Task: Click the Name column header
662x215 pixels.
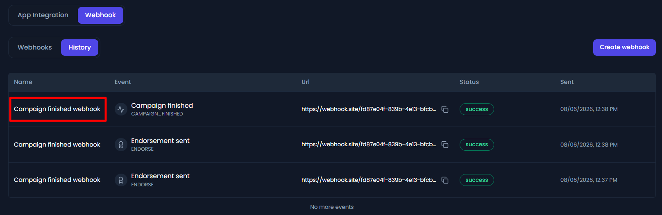Action: [x=23, y=82]
